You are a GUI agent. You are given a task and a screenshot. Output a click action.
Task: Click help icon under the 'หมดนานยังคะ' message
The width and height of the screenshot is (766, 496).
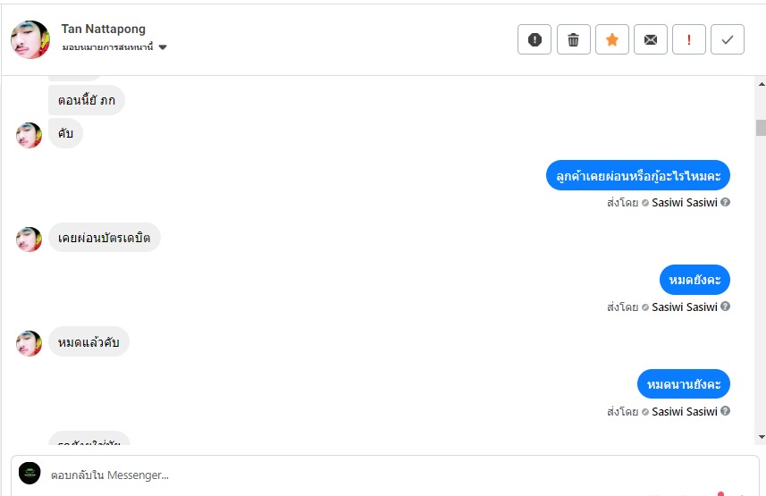(x=726, y=411)
